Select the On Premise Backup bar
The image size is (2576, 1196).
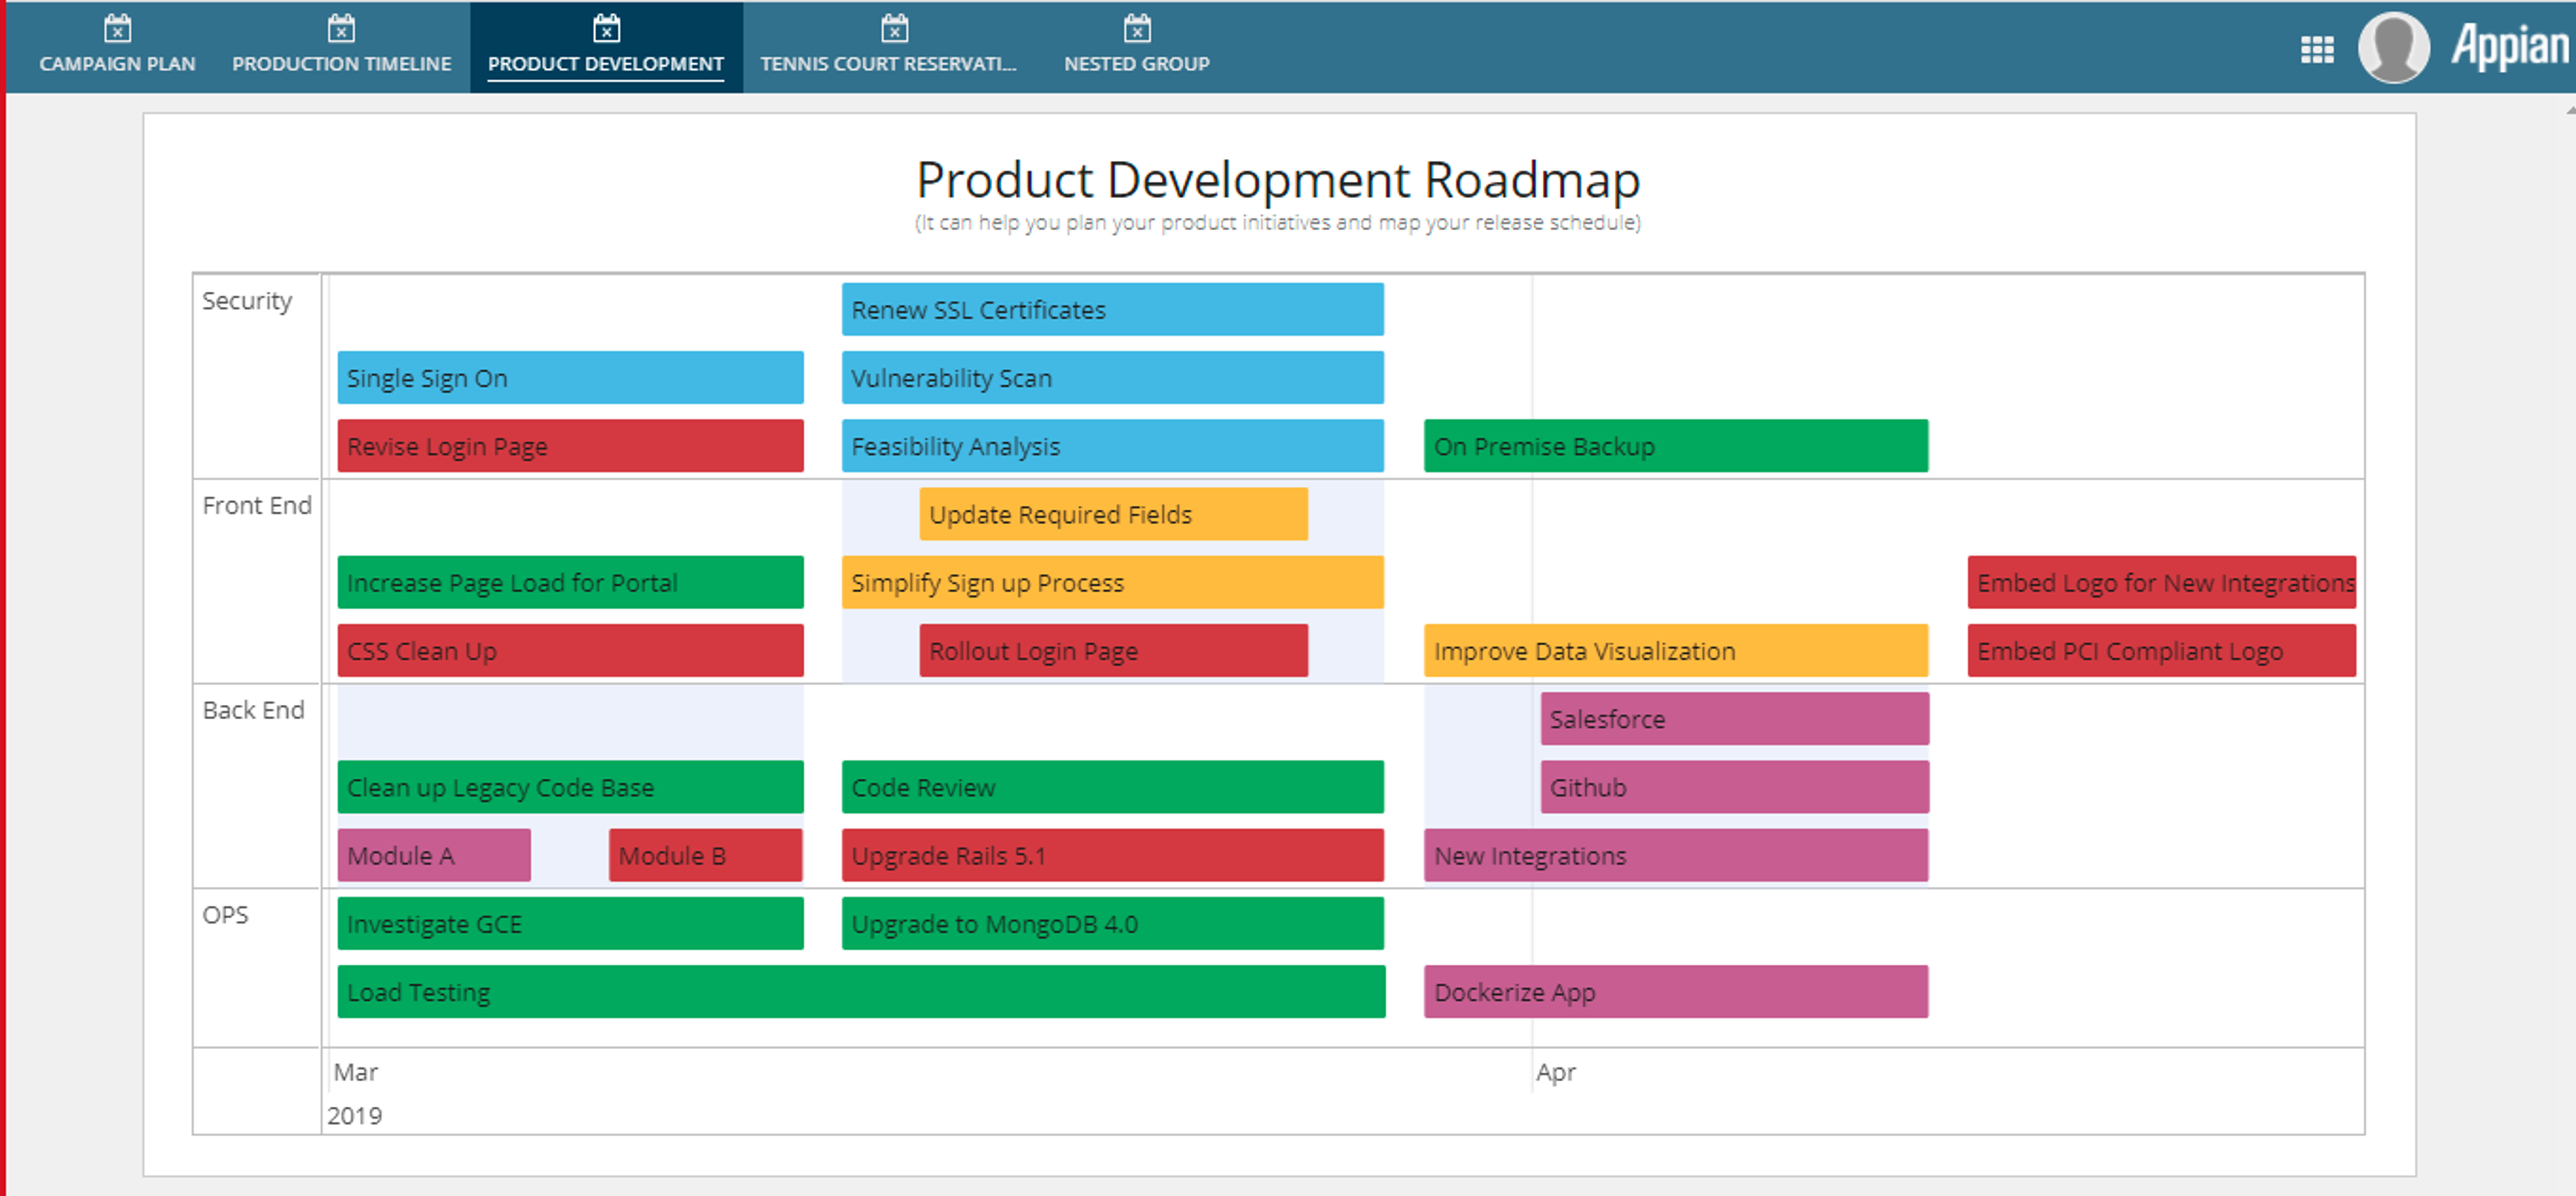tap(1675, 445)
